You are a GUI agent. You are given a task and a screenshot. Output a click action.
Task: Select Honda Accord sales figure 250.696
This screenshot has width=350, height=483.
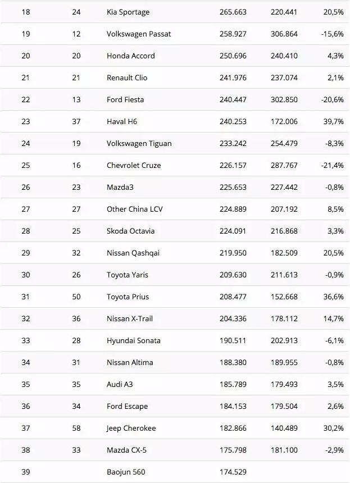click(233, 56)
